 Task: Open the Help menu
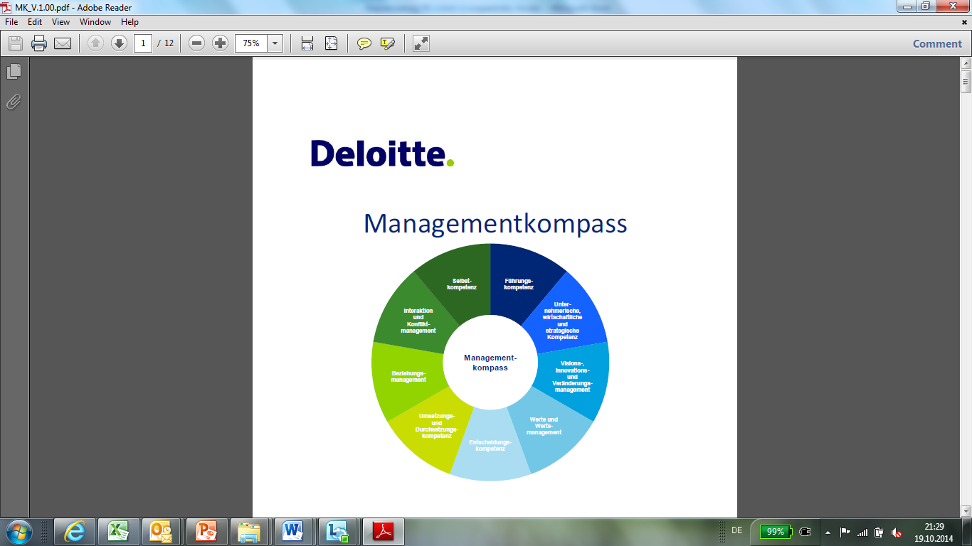point(130,22)
